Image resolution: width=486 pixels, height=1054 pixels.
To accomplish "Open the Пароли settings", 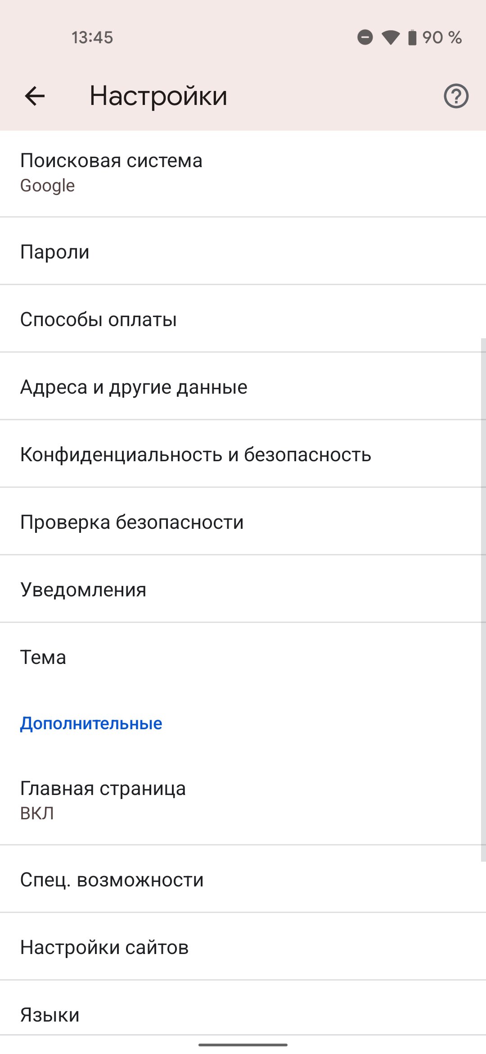I will pyautogui.click(x=243, y=251).
